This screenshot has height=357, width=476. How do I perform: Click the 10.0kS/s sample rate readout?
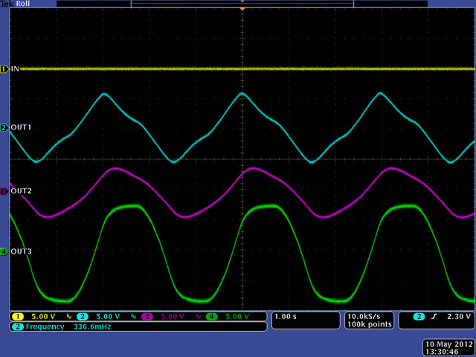tap(365, 317)
